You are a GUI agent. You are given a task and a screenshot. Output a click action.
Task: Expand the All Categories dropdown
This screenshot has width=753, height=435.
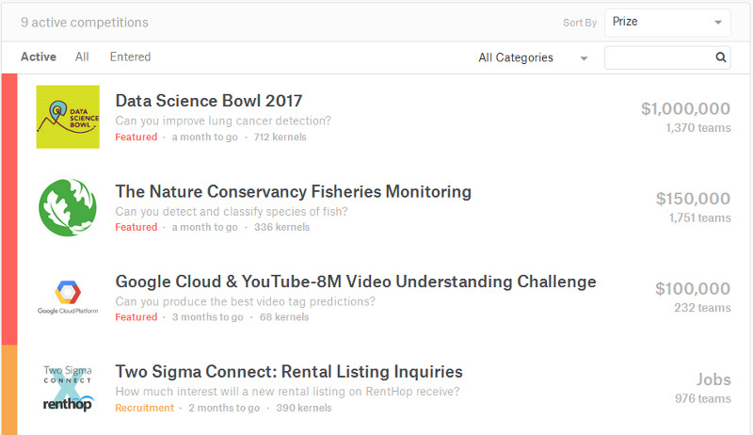click(532, 57)
